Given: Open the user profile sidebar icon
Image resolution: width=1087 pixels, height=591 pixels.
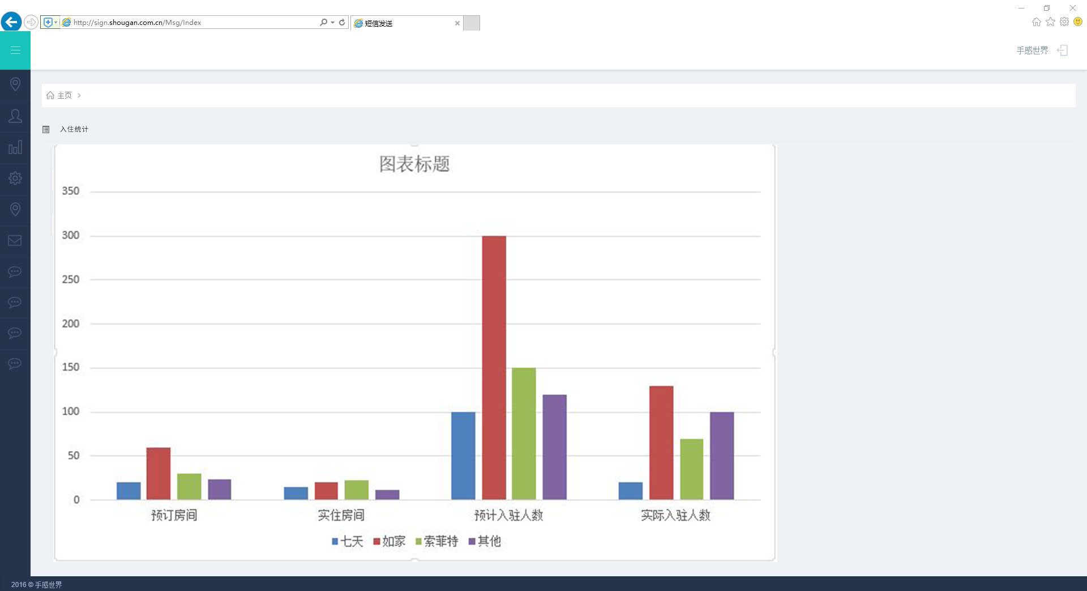Looking at the screenshot, I should click(x=15, y=116).
